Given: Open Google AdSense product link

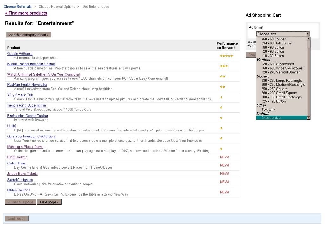Looking at the screenshot, I should click(20, 54).
